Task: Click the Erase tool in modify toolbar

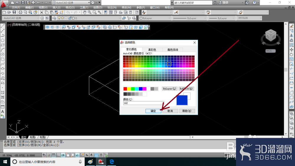Action: click(x=291, y=26)
